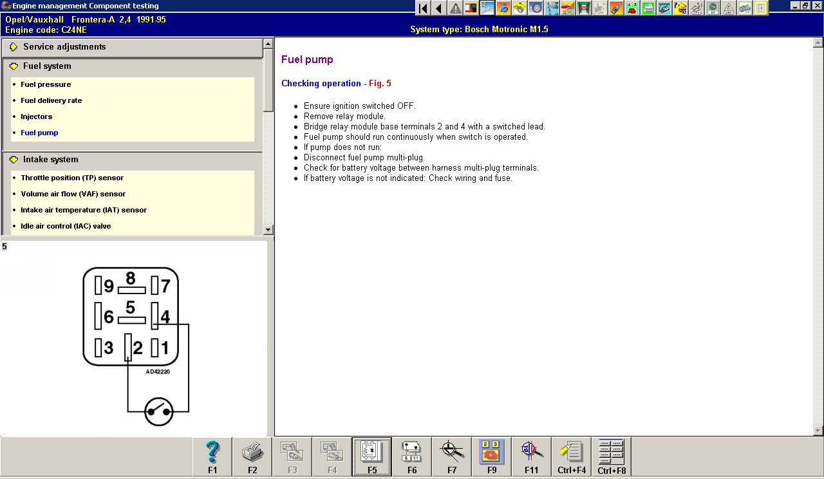Open the Ctrl+F8 table list button
The image size is (824, 479).
coord(612,456)
